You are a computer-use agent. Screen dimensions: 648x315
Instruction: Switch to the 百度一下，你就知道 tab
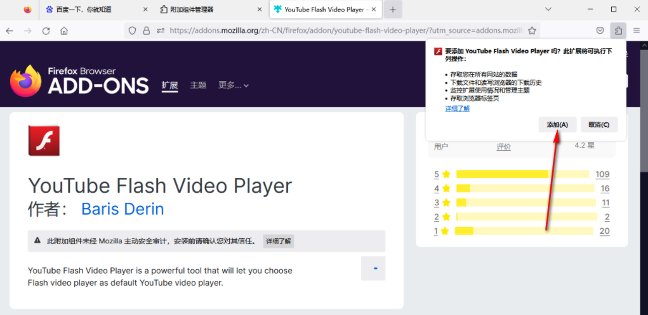pos(97,10)
